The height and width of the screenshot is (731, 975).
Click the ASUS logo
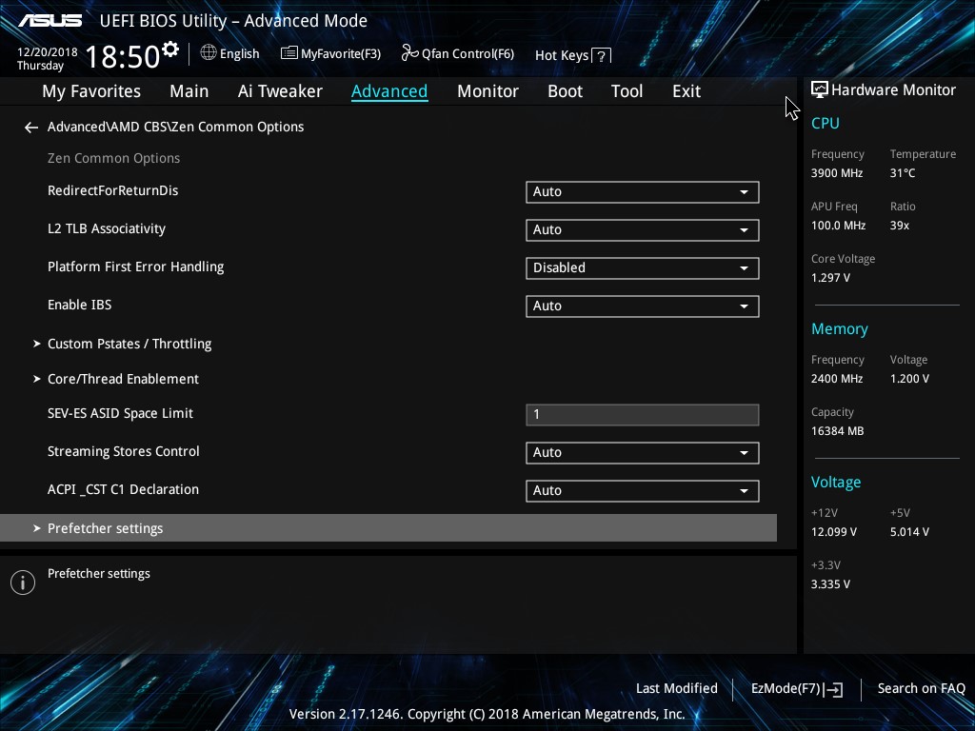click(x=50, y=21)
